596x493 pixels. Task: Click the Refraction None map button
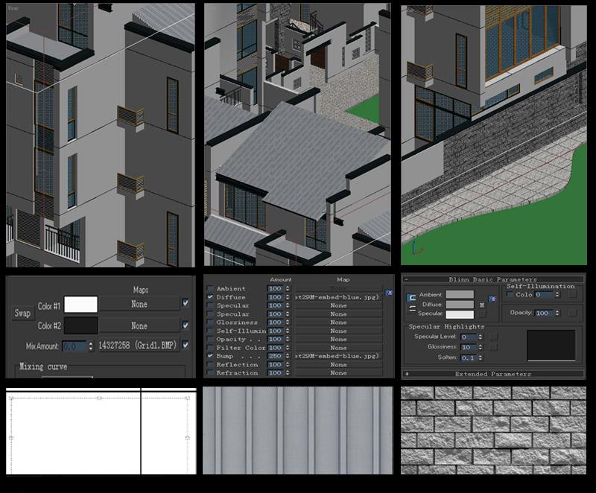tap(338, 373)
